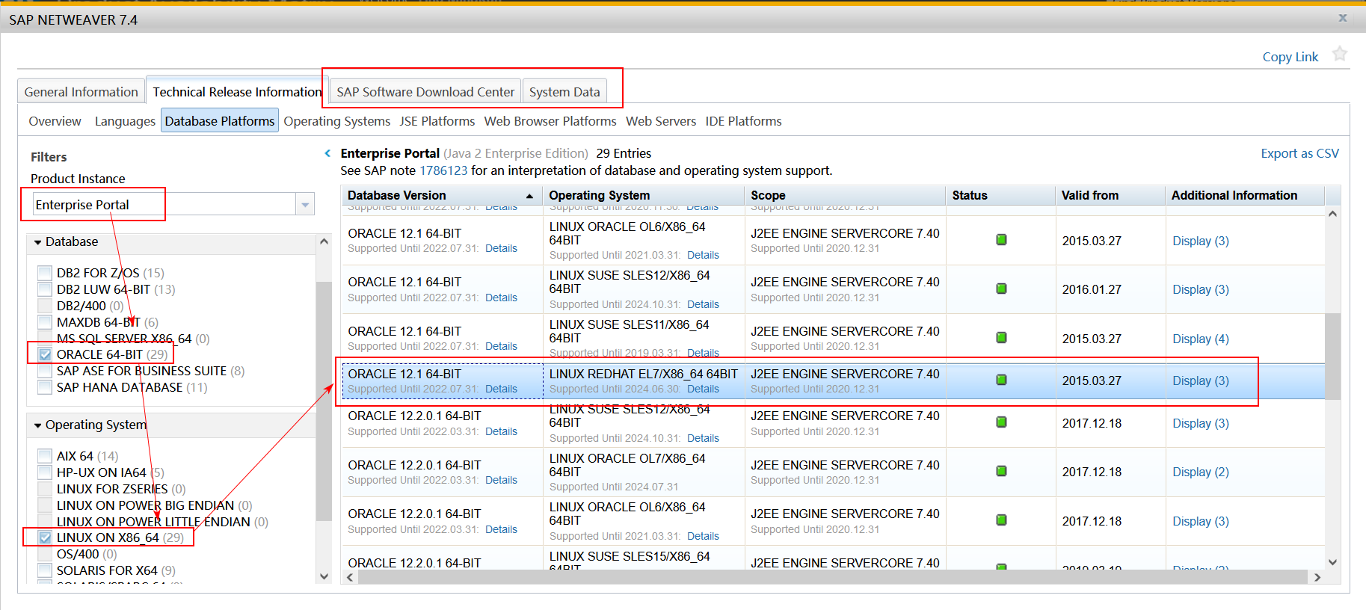Screen dimensions: 1366x610
Task: Click the Operating System column header
Action: pyautogui.click(x=644, y=195)
